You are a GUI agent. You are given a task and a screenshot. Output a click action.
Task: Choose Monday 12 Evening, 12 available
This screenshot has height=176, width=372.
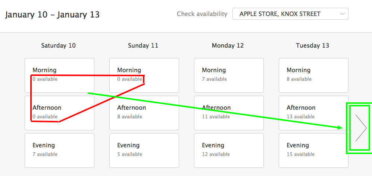coord(229,150)
